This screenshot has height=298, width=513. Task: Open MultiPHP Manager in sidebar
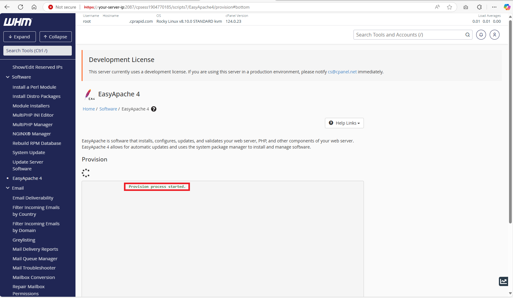coord(33,125)
